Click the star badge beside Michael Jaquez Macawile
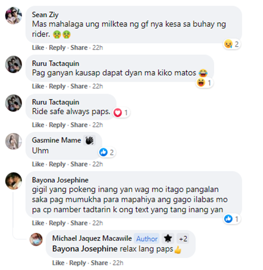Image resolution: width=263 pixels, height=270 pixels. (x=168, y=238)
